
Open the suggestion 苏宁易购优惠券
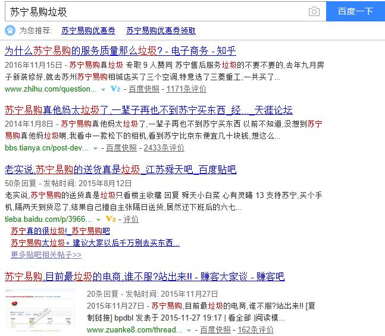[88, 31]
